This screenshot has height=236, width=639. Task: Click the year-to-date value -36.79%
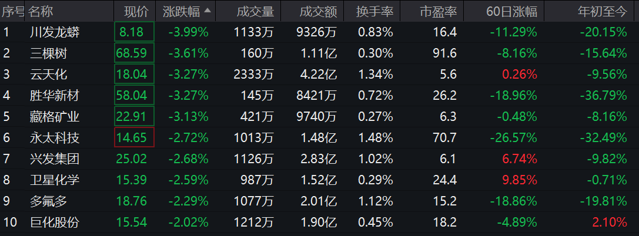604,96
